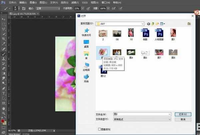
Task: Enable the 图像序列 checkbox
Action: coord(99,129)
